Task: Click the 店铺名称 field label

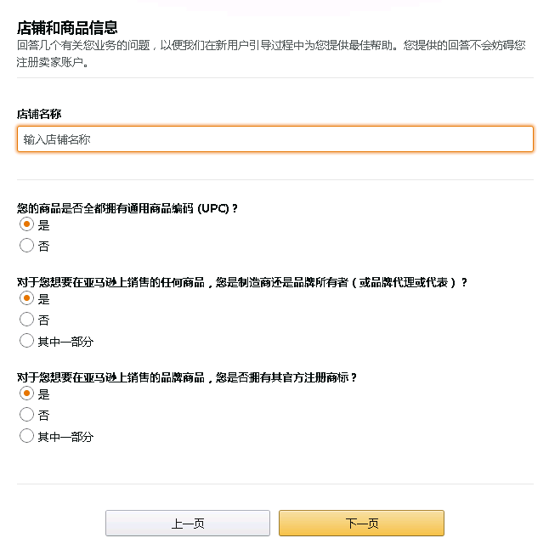Action: (x=39, y=114)
